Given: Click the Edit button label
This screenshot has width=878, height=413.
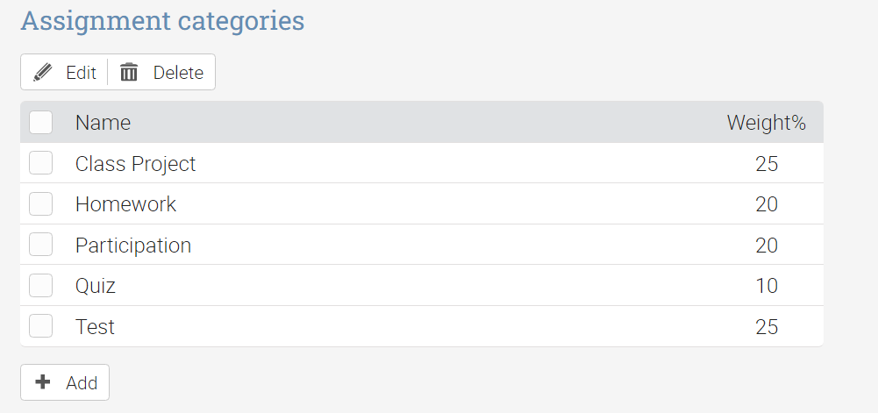Looking at the screenshot, I should point(82,73).
